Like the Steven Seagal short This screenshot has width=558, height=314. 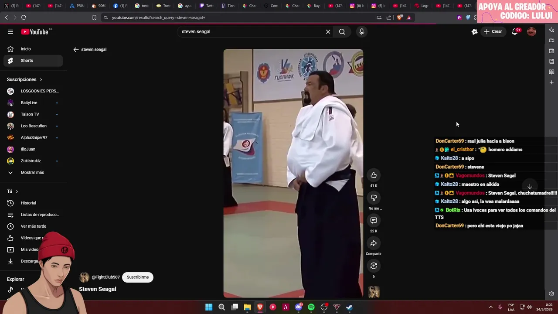coord(374,175)
